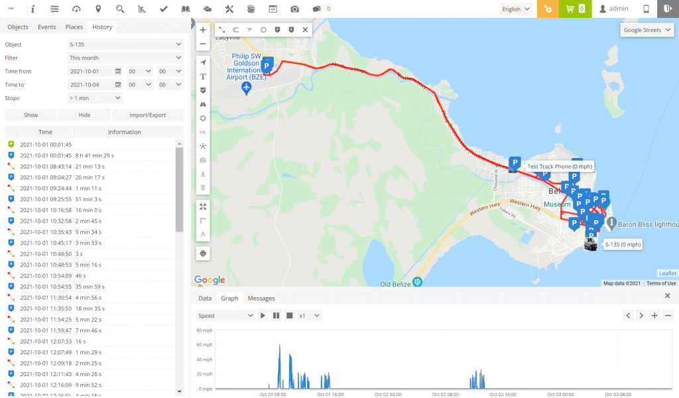Screen dimensions: 679x398
Task: Print the map with printer icon
Action: coord(203,253)
